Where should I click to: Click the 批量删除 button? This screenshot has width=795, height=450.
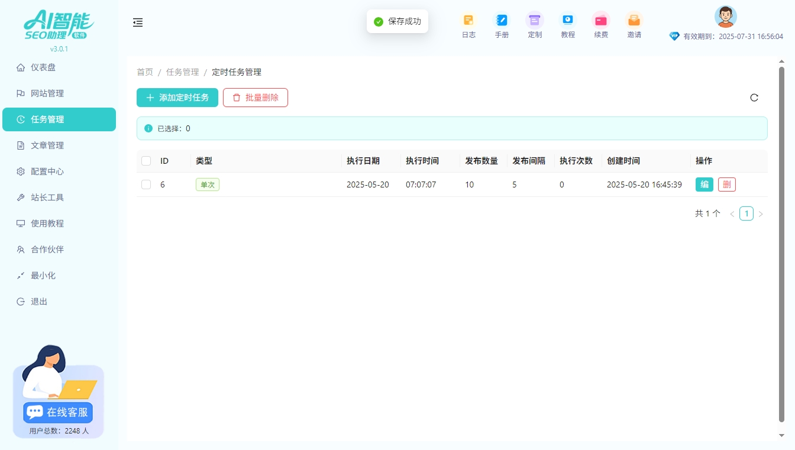256,98
